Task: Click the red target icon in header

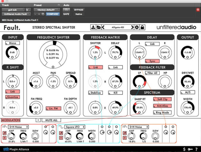Action: coord(198,10)
